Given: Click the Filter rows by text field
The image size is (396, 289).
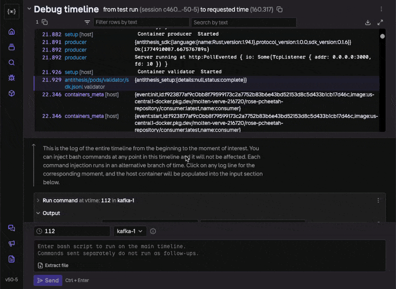Looking at the screenshot, I should [141, 22].
